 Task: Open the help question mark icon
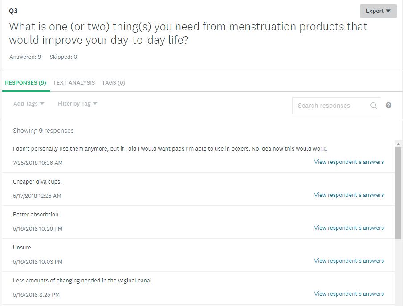click(388, 105)
